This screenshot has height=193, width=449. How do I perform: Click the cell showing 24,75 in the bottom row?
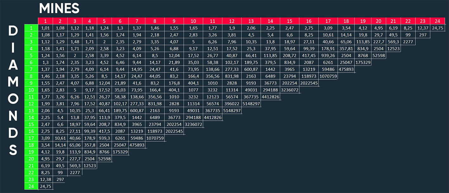tap(45, 186)
